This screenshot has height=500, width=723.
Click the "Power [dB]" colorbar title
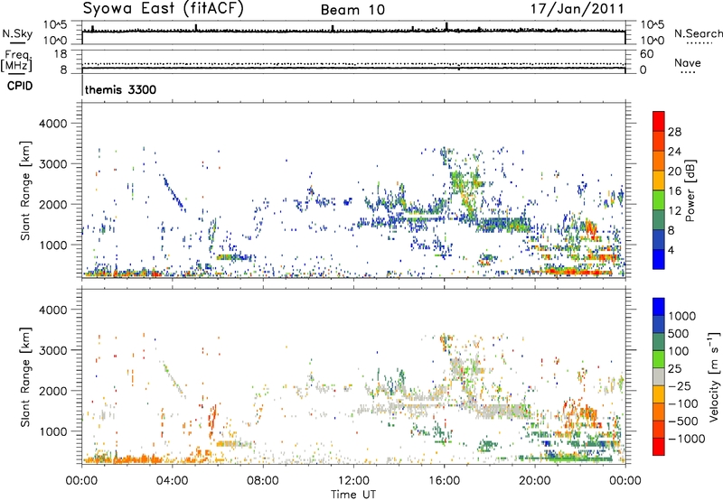point(690,190)
